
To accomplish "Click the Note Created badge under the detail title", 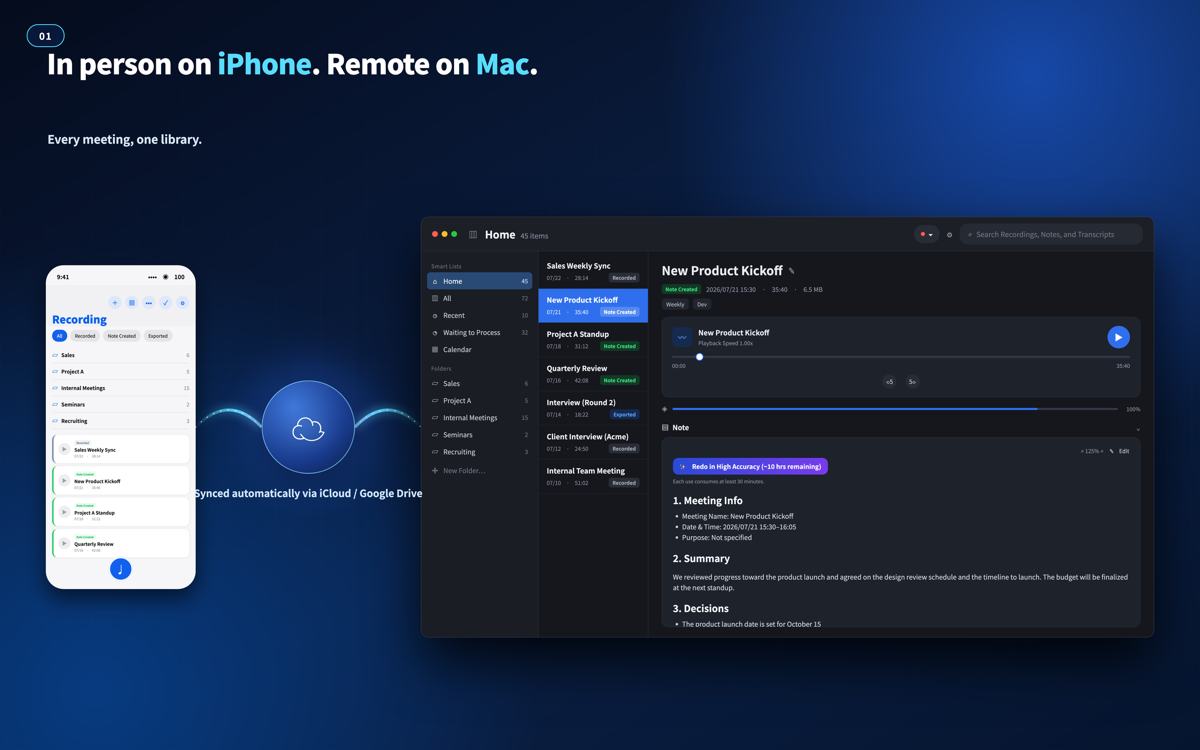I will pyautogui.click(x=681, y=290).
